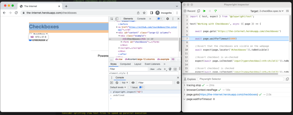Uncheck the checkbox 2 box
Image resolution: width=293 pixels, height=115 pixels.
tap(30, 40)
